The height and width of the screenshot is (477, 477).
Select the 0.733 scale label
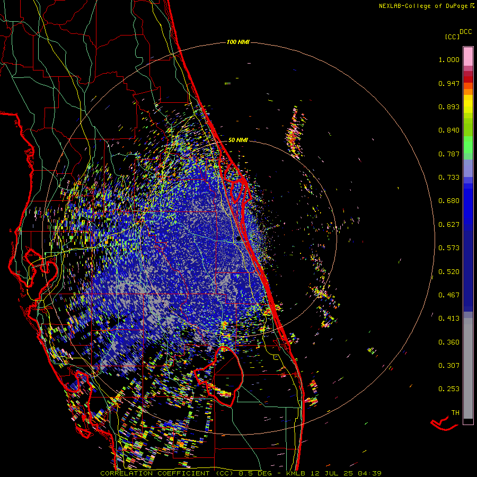pos(449,178)
